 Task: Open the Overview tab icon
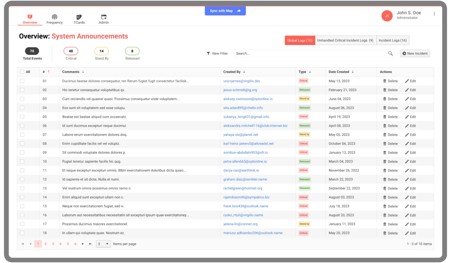point(30,17)
